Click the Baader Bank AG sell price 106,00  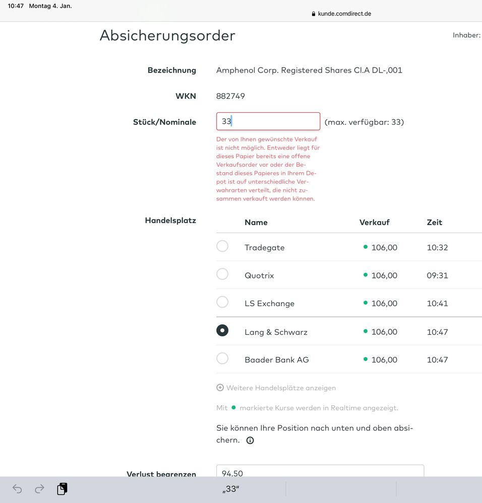click(x=384, y=360)
